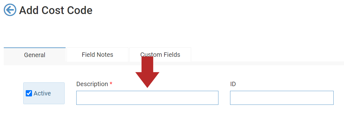Switch to the Field Notes tab

[x=97, y=55]
